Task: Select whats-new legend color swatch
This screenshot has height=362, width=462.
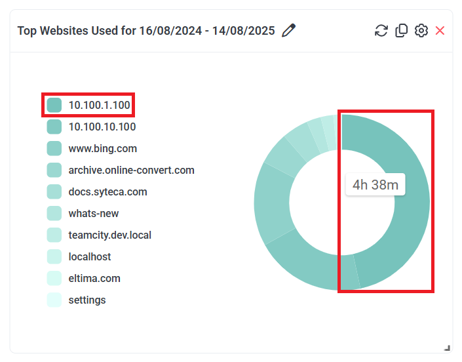Action: (x=54, y=213)
